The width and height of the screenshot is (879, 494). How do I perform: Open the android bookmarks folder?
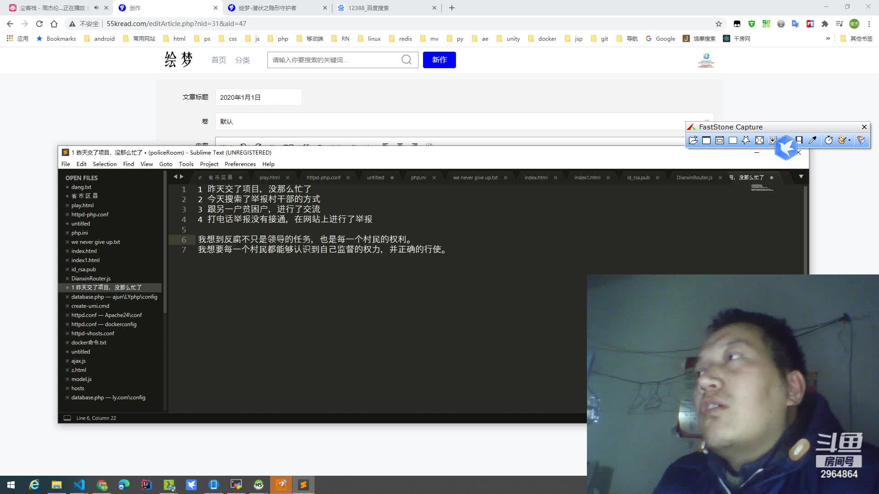[x=99, y=39]
